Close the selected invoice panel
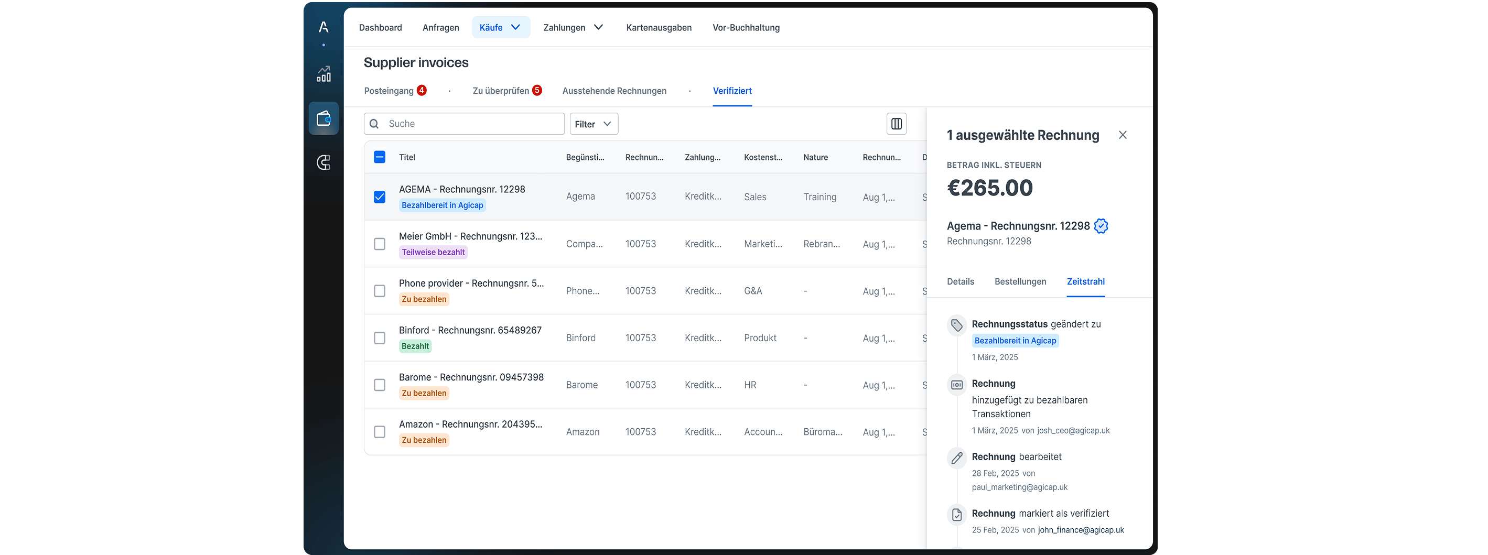 point(1123,135)
